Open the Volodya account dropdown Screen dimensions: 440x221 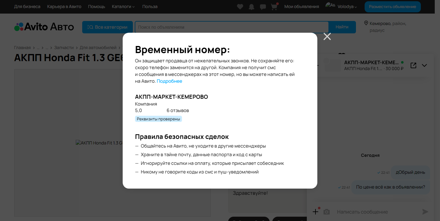347,6
